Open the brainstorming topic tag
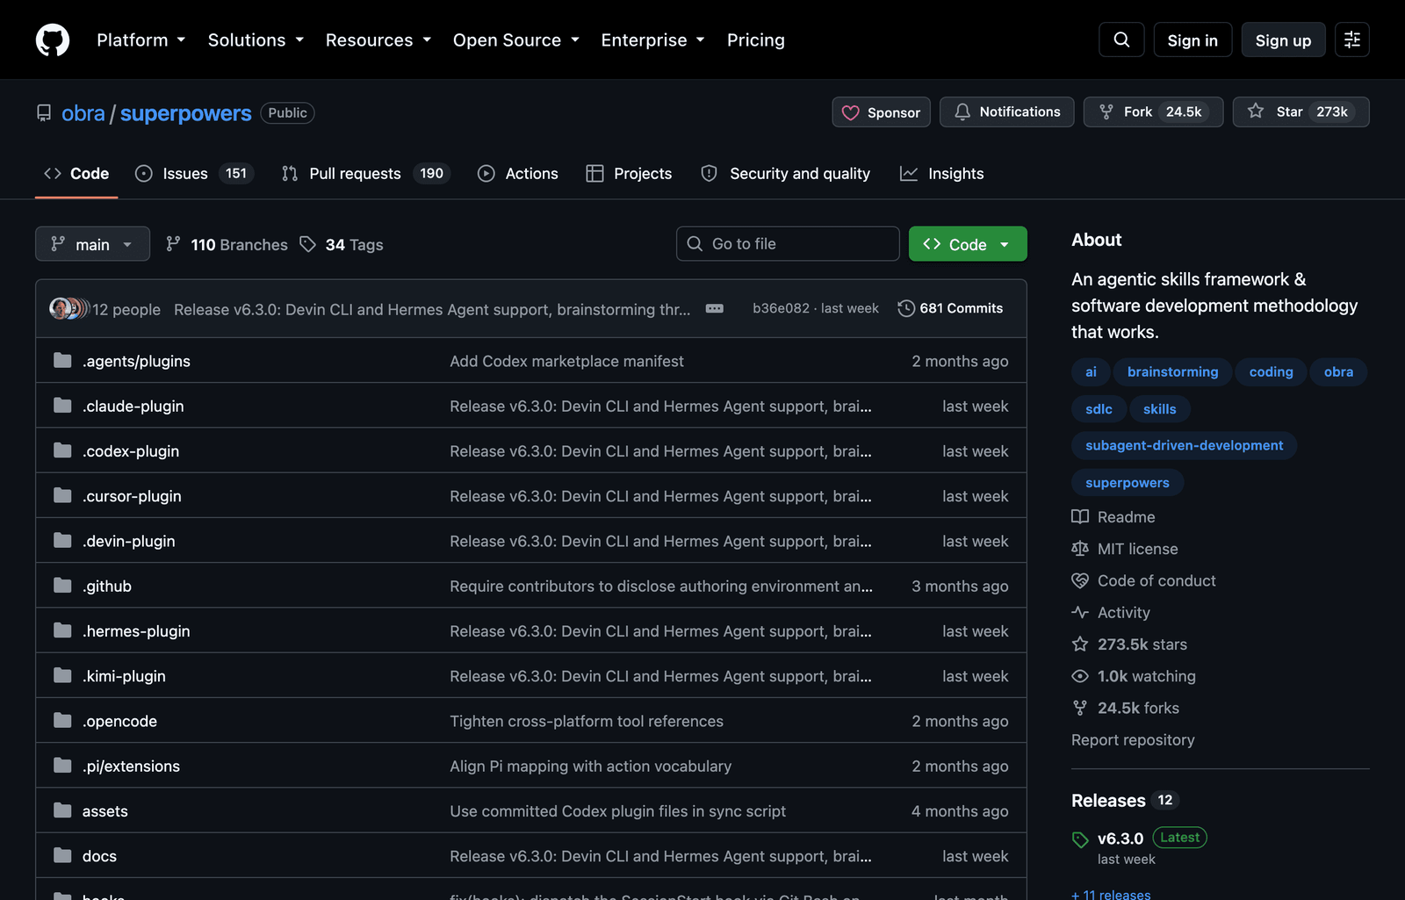1405x900 pixels. coord(1173,372)
